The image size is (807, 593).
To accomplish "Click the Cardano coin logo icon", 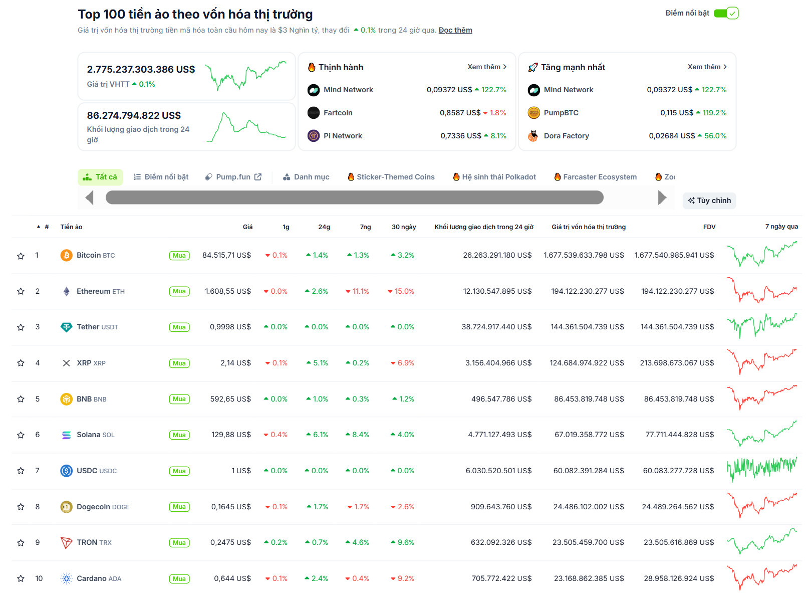I will pyautogui.click(x=66, y=578).
